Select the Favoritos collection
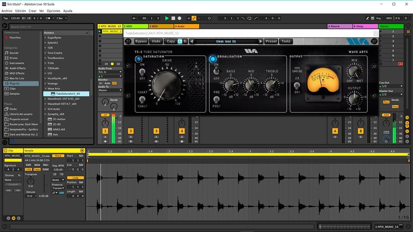This screenshot has height=232, width=413. tap(15, 37)
